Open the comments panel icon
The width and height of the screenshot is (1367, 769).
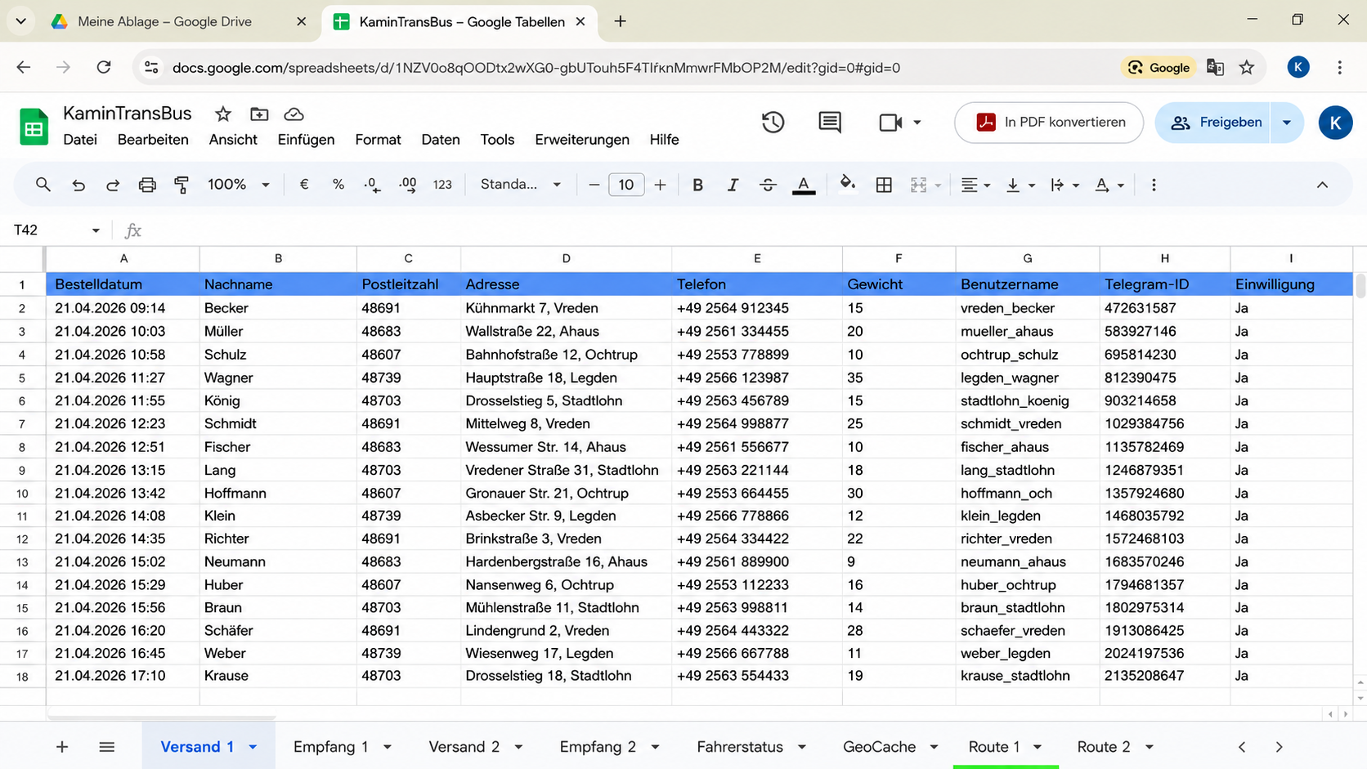coord(830,123)
